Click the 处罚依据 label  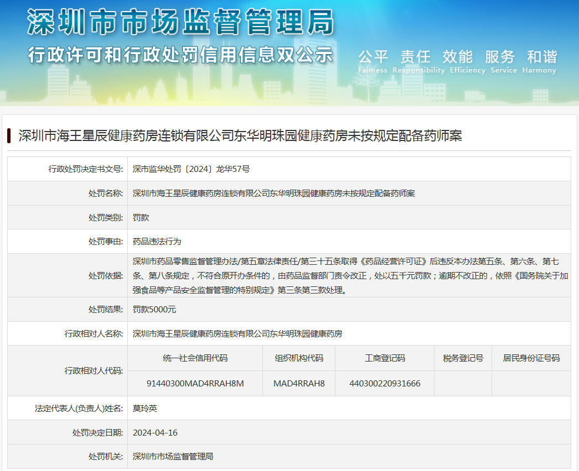click(106, 275)
